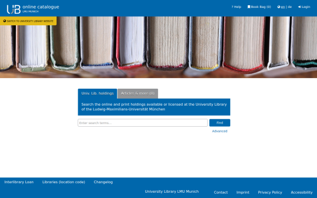
Task: Open Libraries (location code) footer link
Action: [64, 182]
